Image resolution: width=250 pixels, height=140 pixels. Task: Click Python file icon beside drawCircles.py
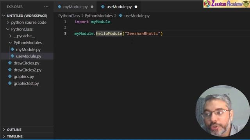click(x=10, y=63)
